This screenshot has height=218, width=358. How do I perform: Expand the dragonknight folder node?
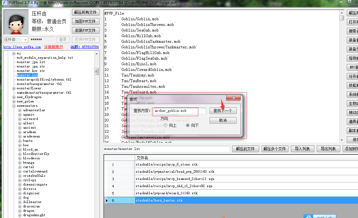coord(20,215)
